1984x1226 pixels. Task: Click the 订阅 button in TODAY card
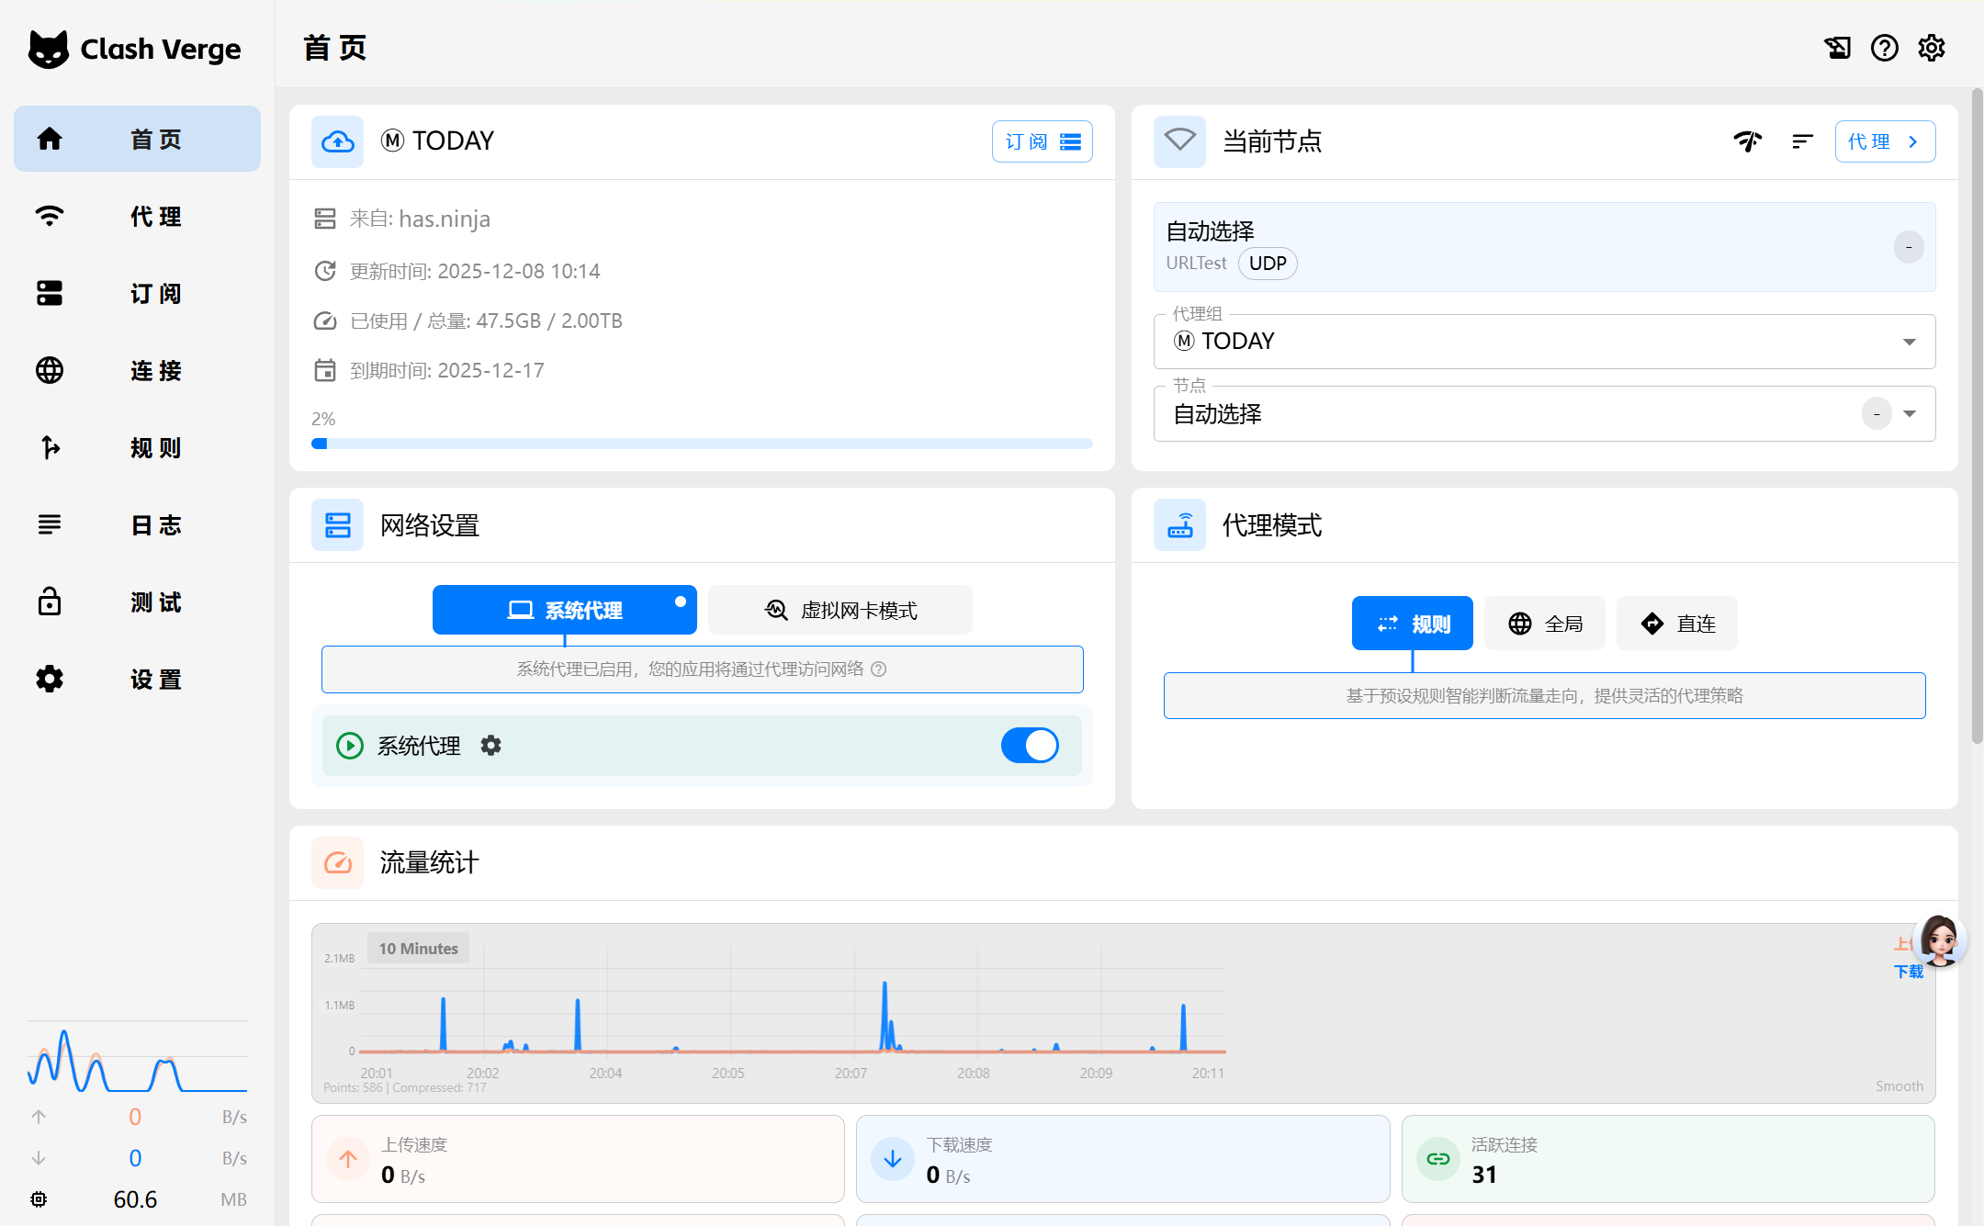(1042, 141)
